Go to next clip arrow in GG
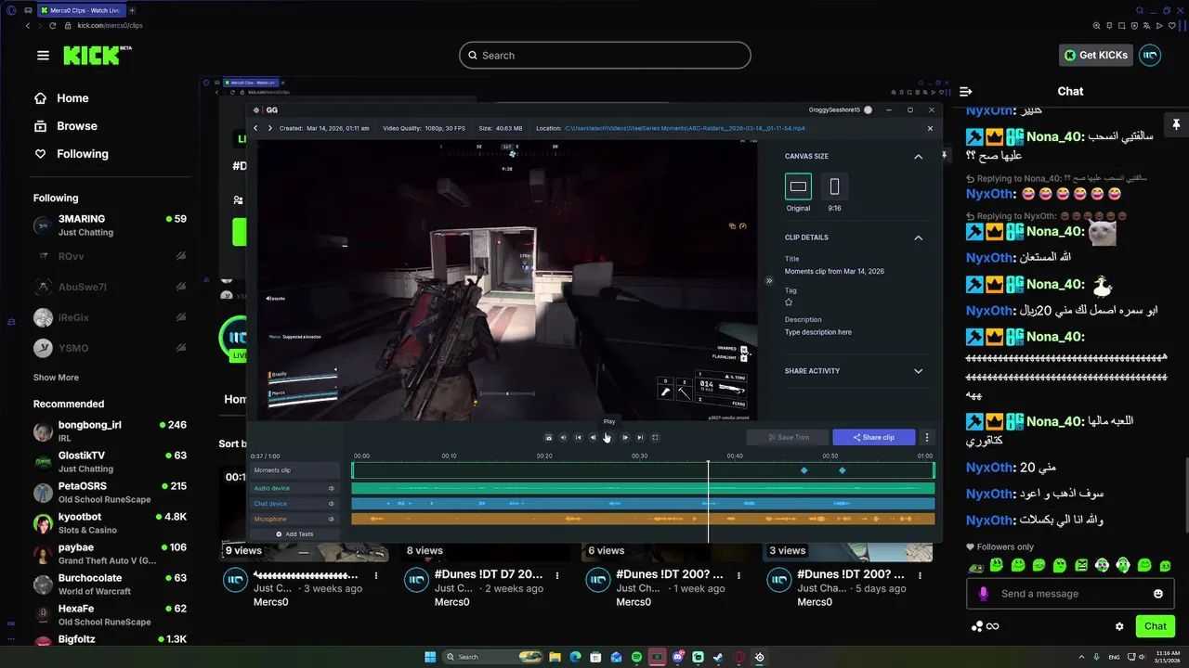The width and height of the screenshot is (1189, 668). (x=269, y=128)
